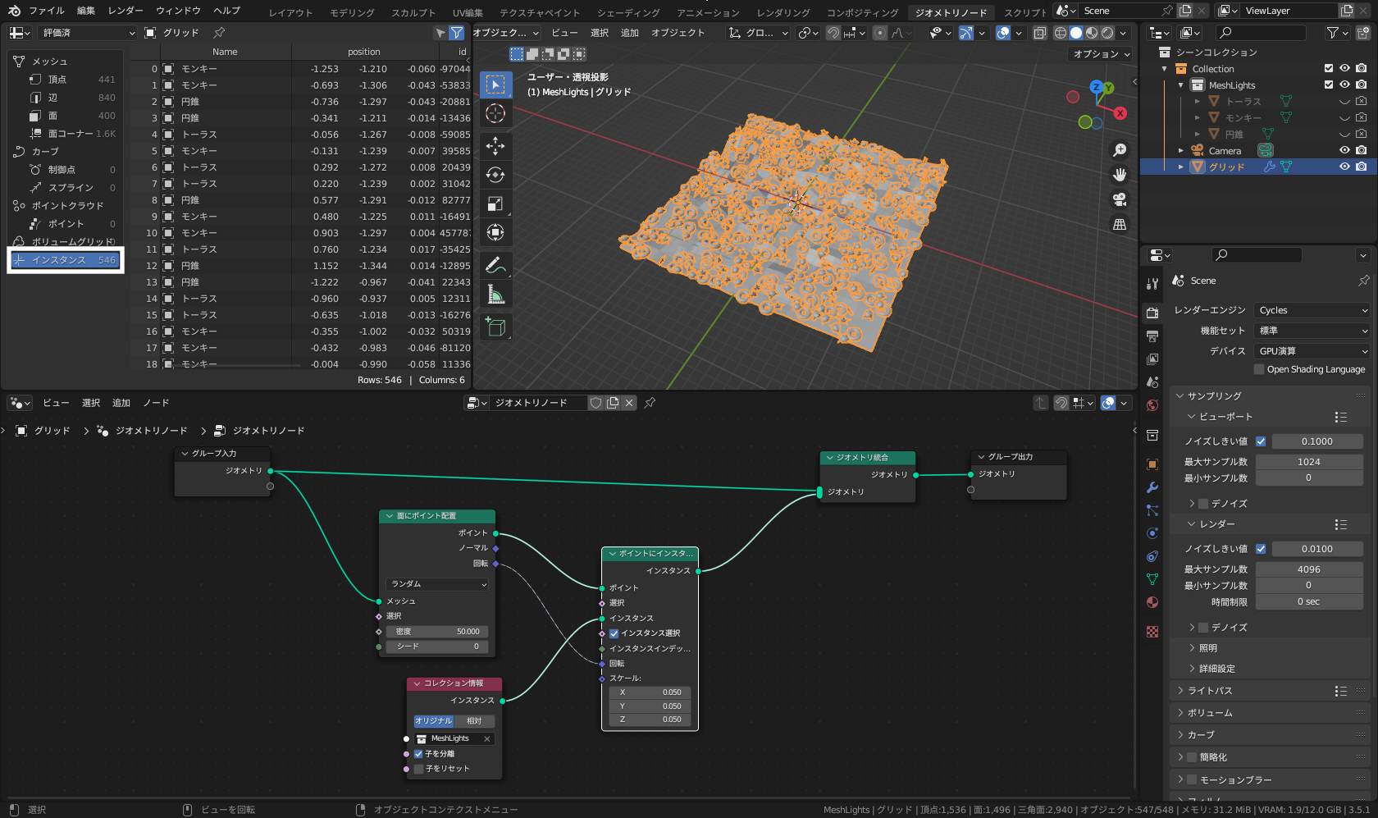Select the Annotate pencil tool
Screen dimensions: 1378x818
pyautogui.click(x=495, y=265)
